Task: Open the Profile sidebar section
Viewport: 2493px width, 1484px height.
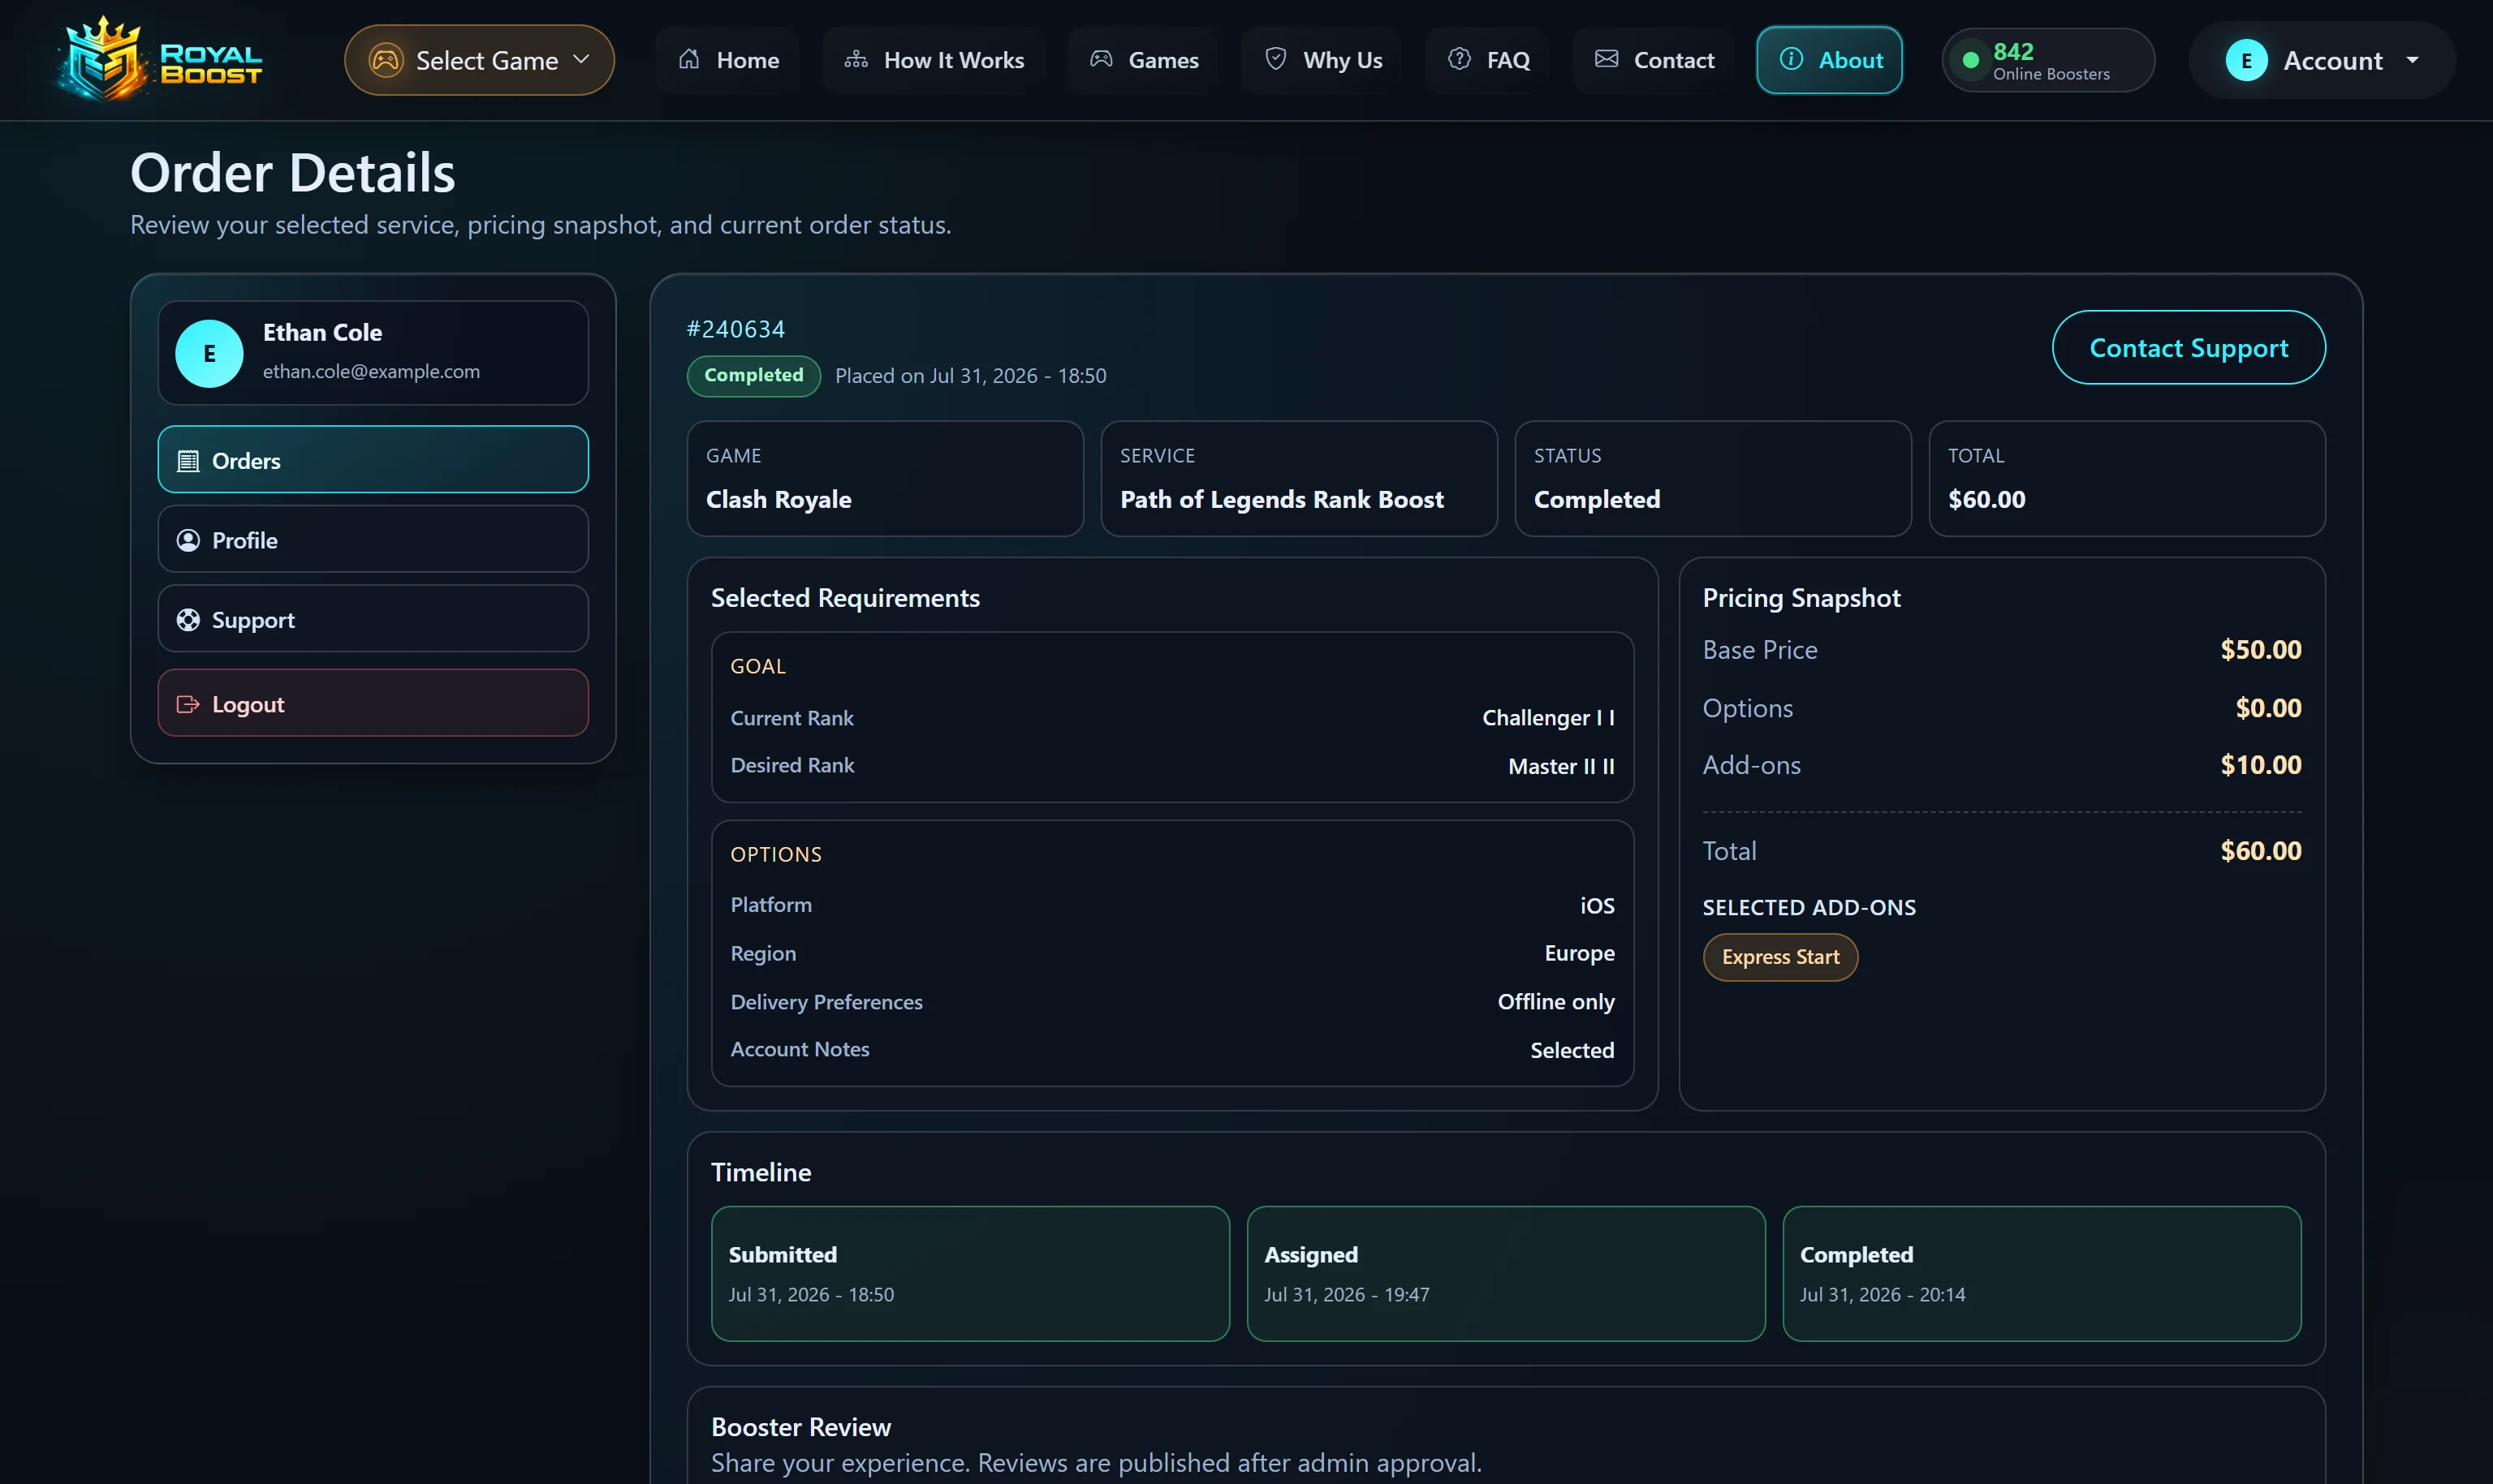Action: tap(373, 540)
